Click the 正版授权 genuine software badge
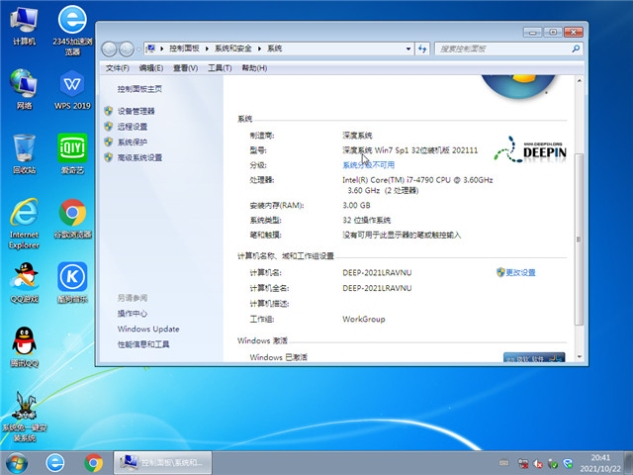This screenshot has height=475, width=633. click(x=534, y=357)
